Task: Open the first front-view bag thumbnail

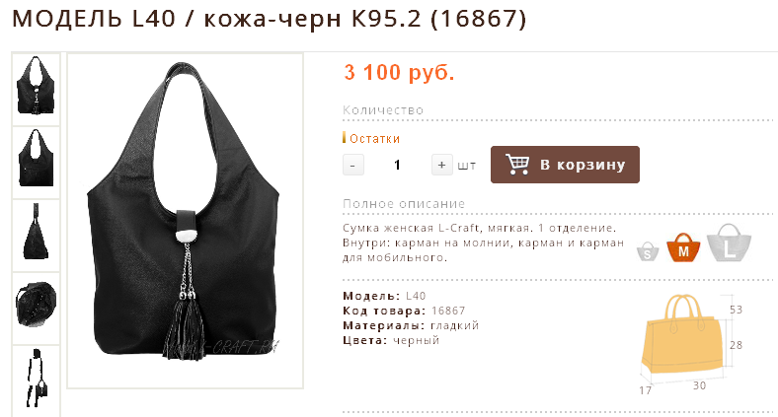Action: 36,89
